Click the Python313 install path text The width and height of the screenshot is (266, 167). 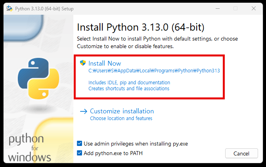pos(154,71)
